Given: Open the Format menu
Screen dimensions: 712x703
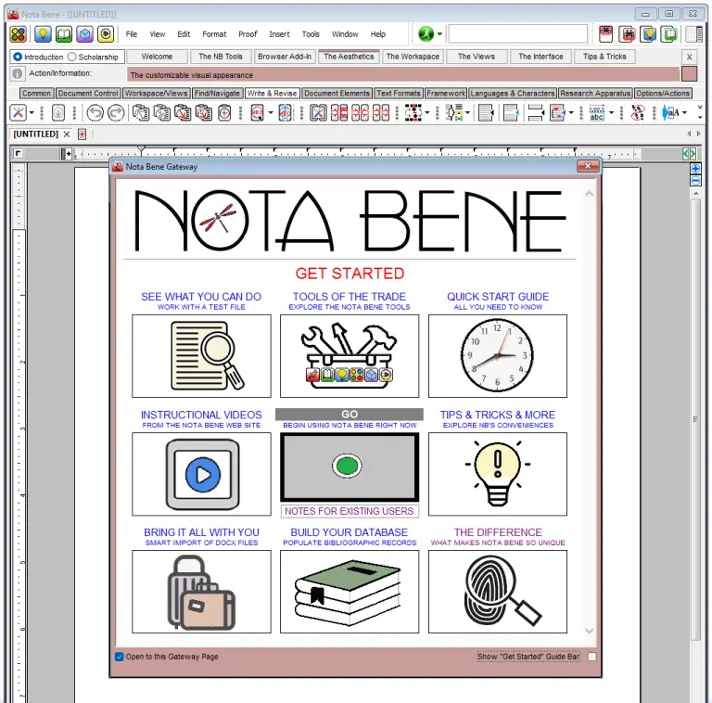Looking at the screenshot, I should tap(214, 34).
